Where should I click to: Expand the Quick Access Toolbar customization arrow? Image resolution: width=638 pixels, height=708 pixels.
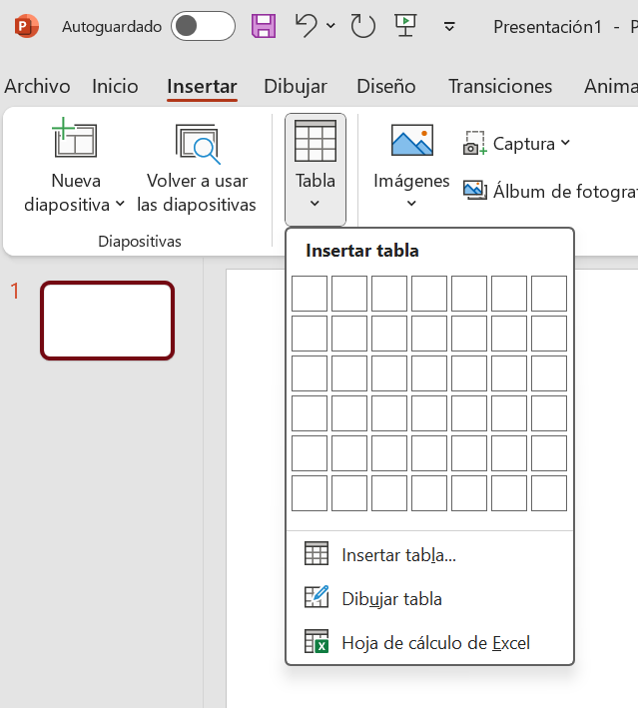click(449, 27)
